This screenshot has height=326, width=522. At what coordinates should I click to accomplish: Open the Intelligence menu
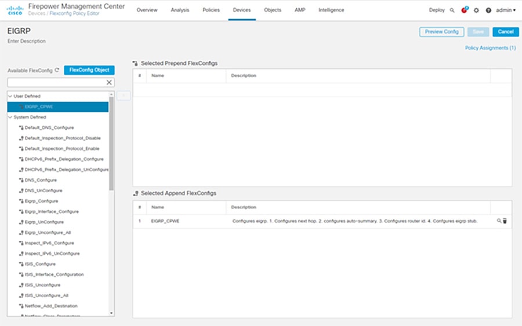[x=331, y=10]
